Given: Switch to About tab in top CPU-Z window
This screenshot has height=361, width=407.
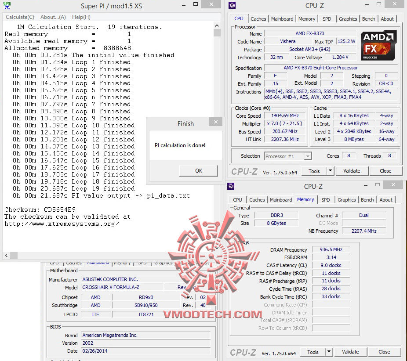Looking at the screenshot, I should pyautogui.click(x=387, y=19).
